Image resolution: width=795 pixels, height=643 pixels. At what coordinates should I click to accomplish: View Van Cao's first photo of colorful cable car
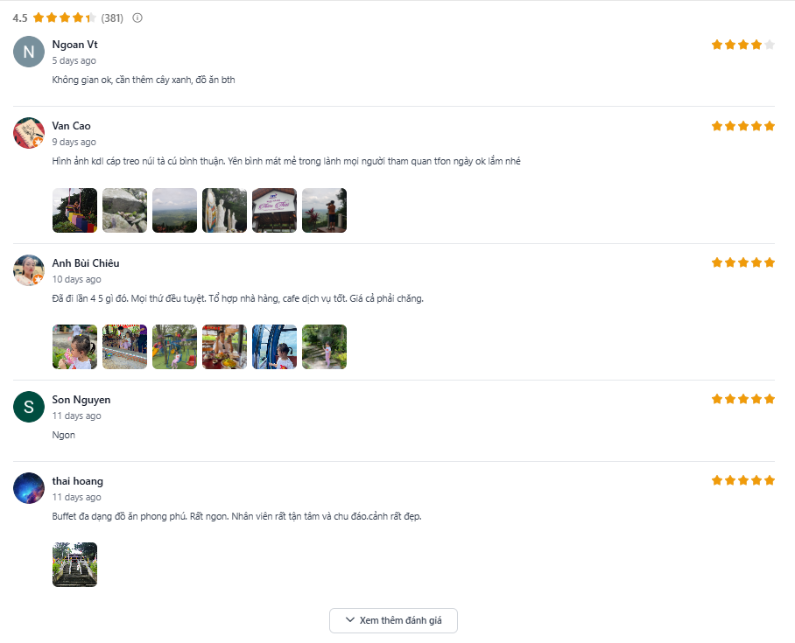(x=74, y=210)
